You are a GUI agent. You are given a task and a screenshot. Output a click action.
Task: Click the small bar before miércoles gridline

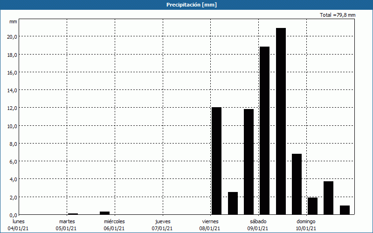[x=104, y=213]
